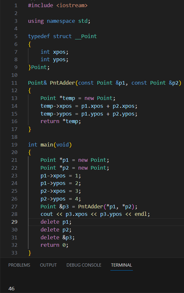Click the '#include <iostream>' line
Image resolution: width=184 pixels, height=293 pixels.
point(58,6)
